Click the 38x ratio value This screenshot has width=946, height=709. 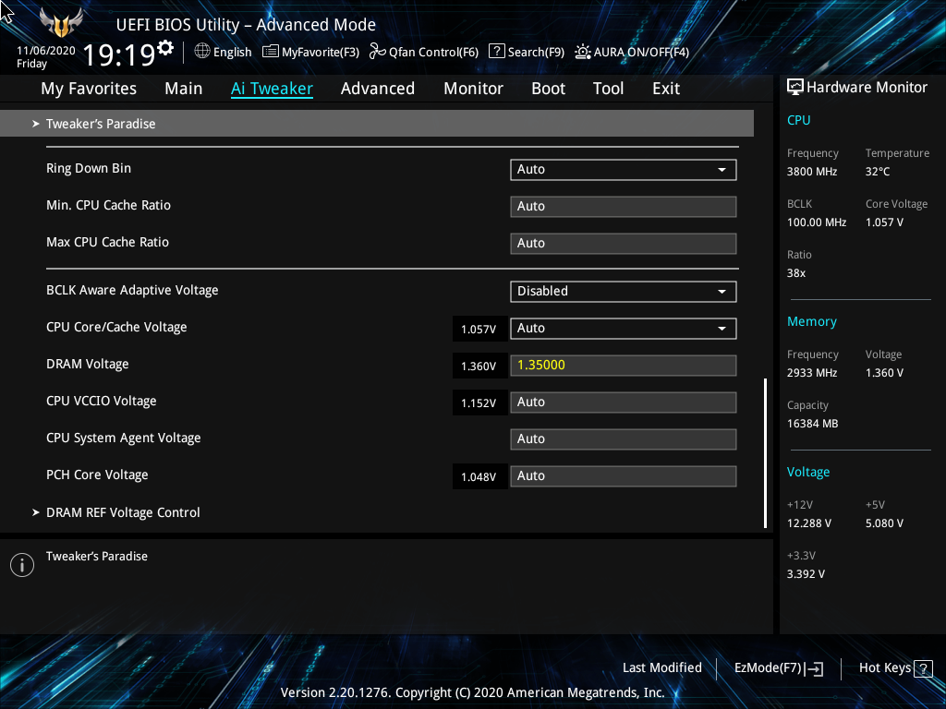[796, 273]
